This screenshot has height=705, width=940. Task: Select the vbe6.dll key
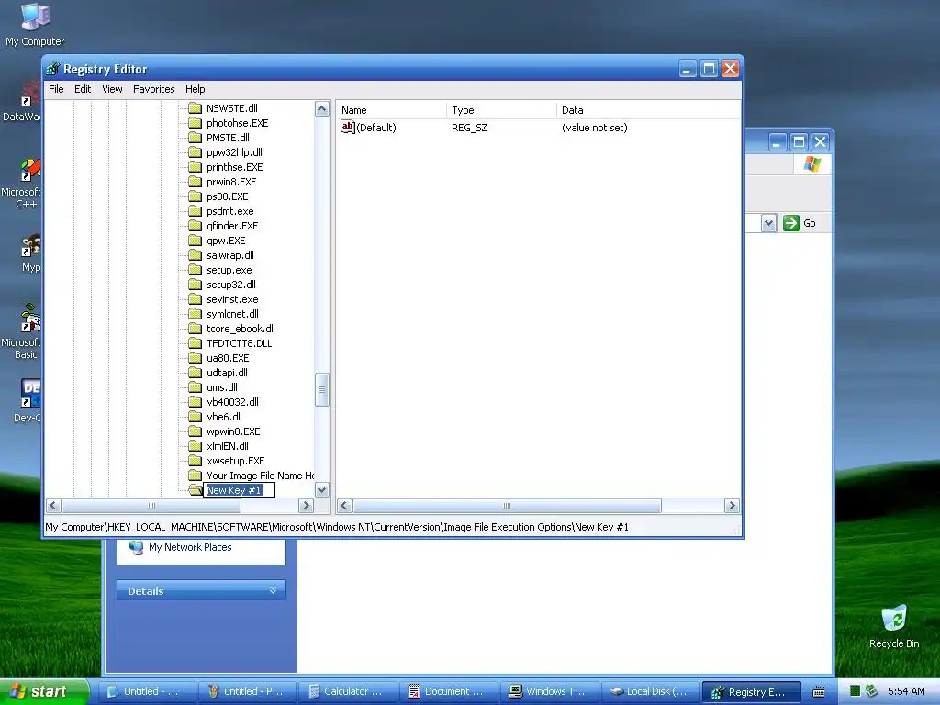(224, 417)
